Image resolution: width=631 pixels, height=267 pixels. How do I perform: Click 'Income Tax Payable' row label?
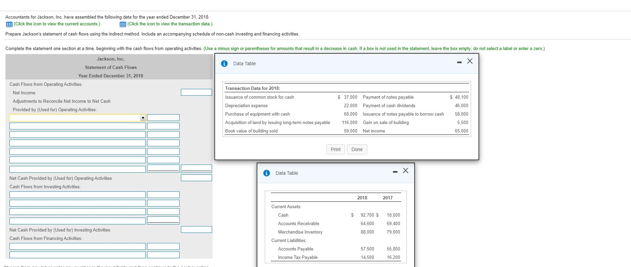(298, 258)
